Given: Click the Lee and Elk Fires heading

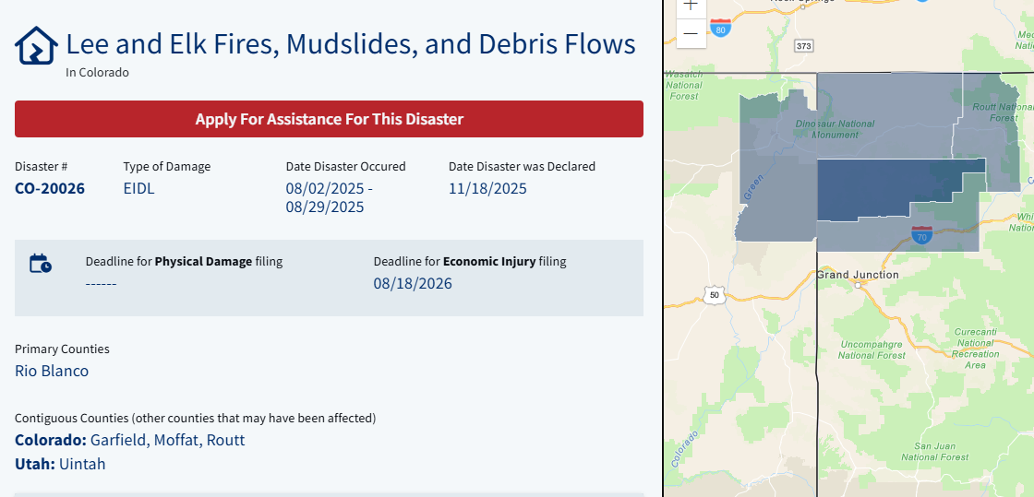Looking at the screenshot, I should 351,44.
